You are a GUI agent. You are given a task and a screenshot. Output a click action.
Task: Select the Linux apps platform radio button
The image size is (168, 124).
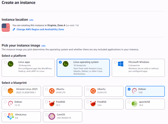[5, 62]
